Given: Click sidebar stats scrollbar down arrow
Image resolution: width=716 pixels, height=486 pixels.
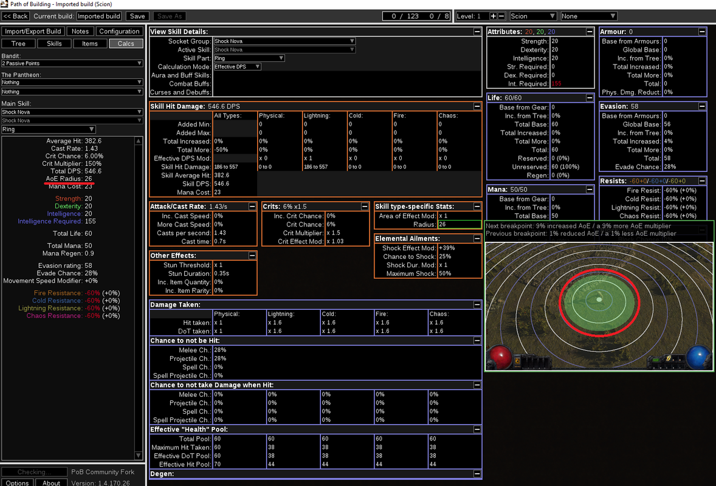Looking at the screenshot, I should click(139, 456).
